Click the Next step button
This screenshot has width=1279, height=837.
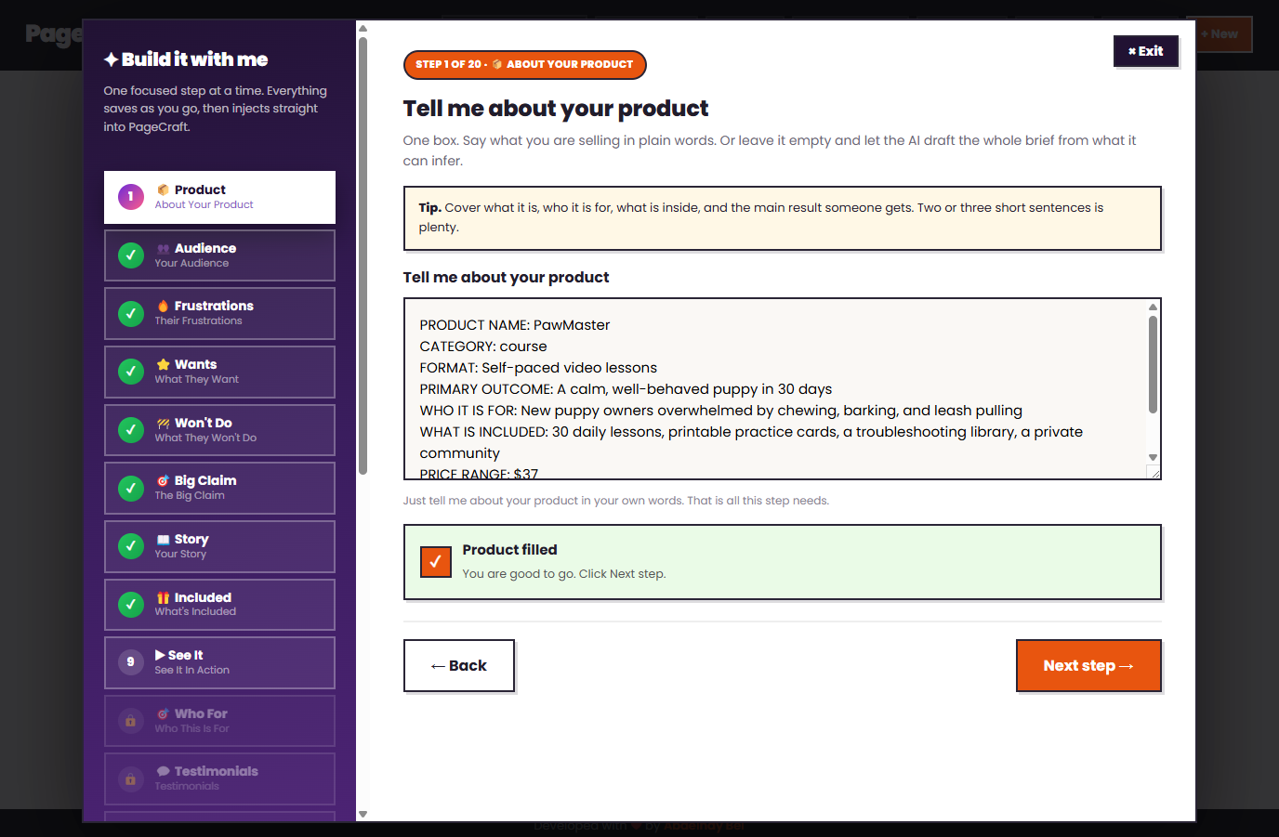pos(1088,665)
